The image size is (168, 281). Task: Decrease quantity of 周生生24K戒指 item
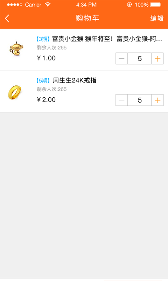tap(121, 100)
